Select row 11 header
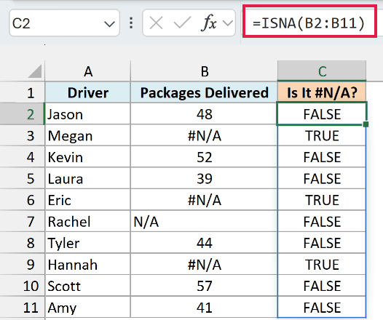This screenshot has height=320, width=383. coord(23,308)
